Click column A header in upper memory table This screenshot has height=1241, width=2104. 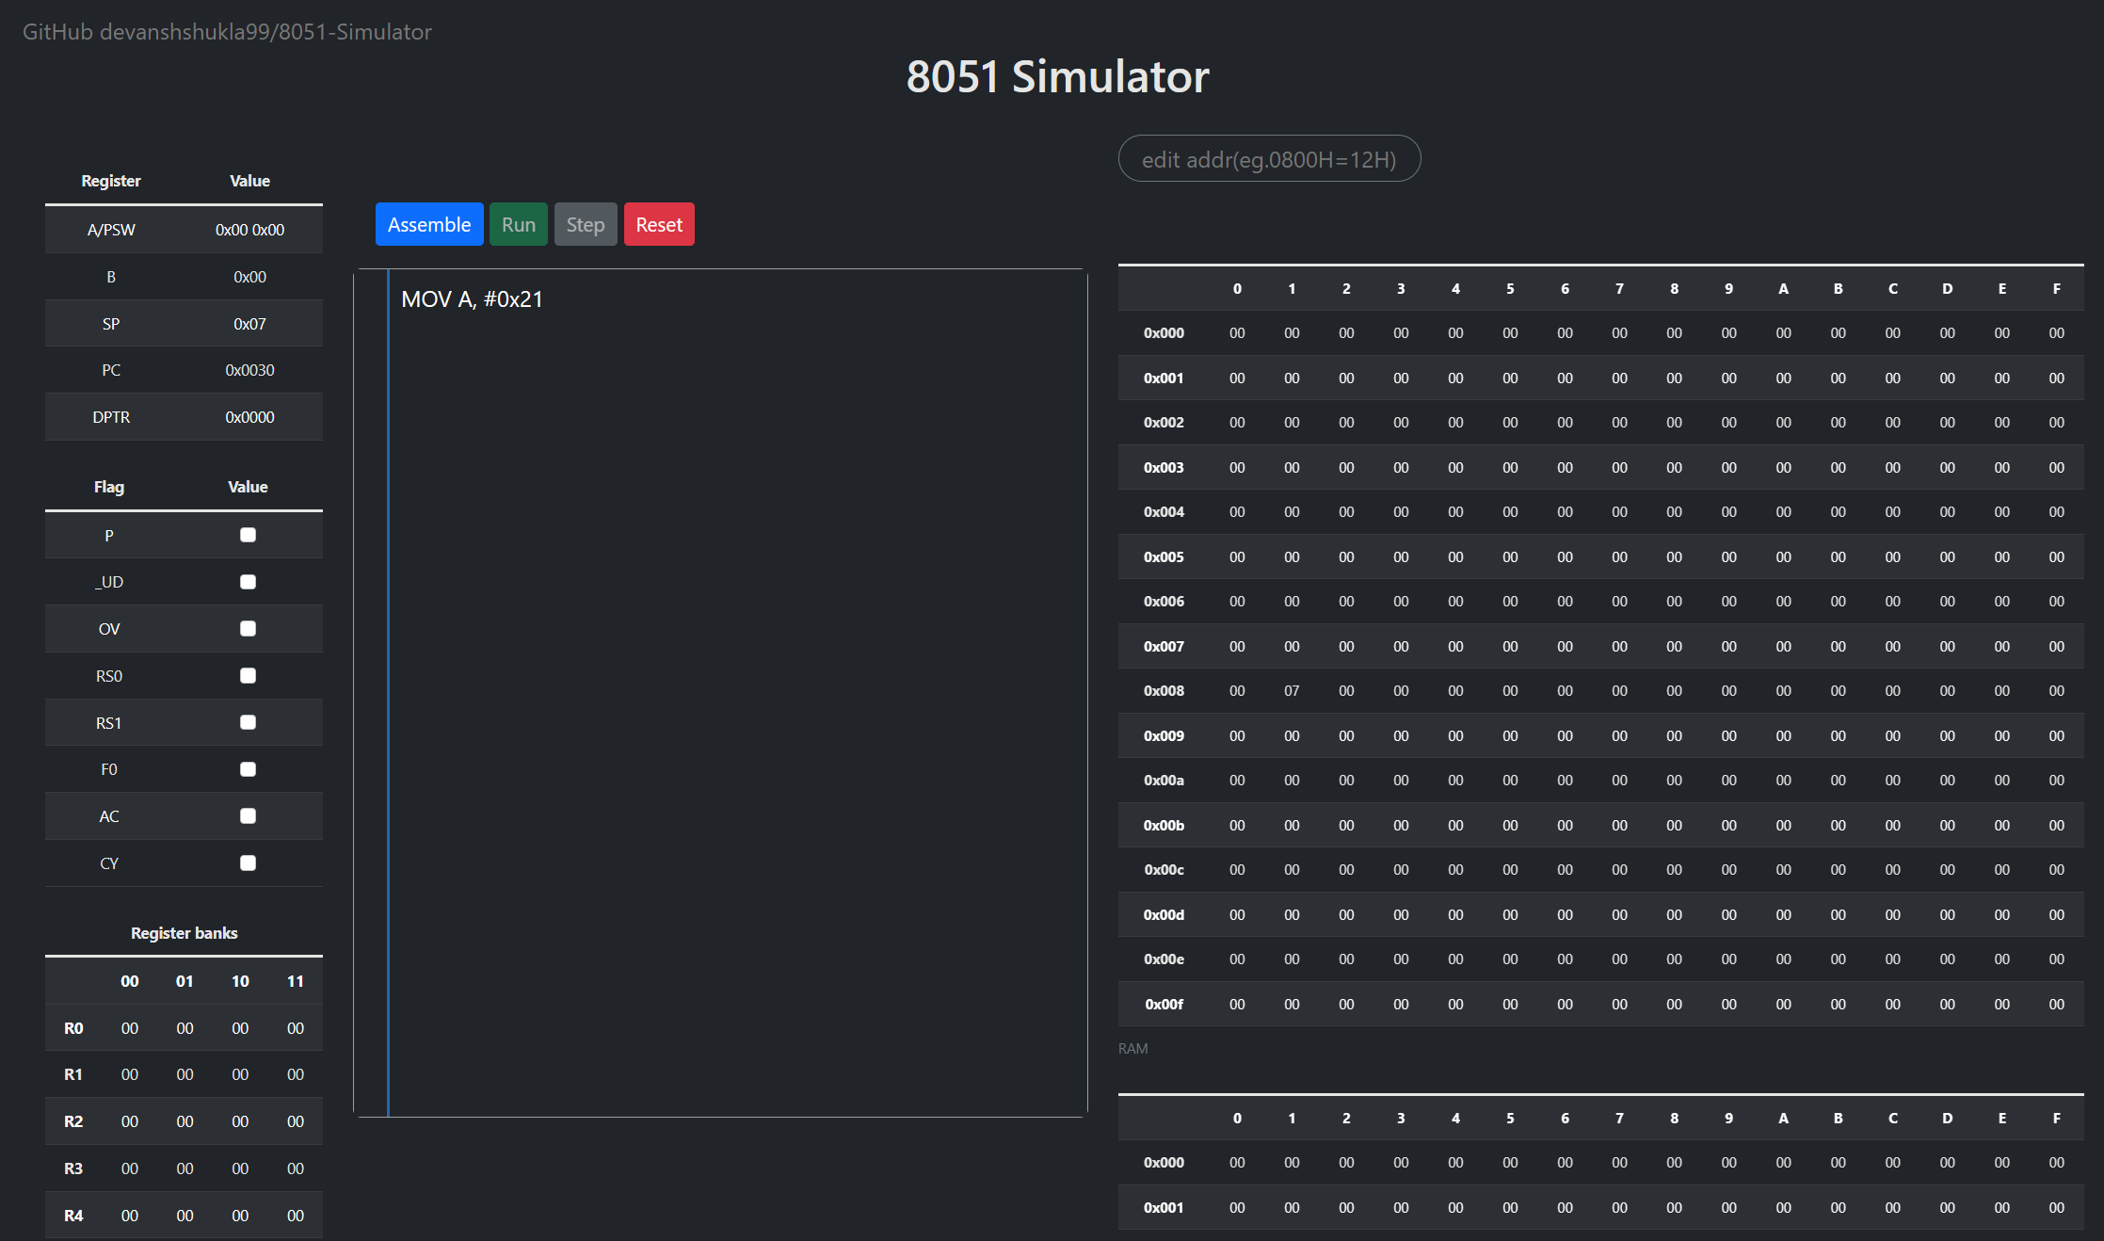click(x=1783, y=289)
